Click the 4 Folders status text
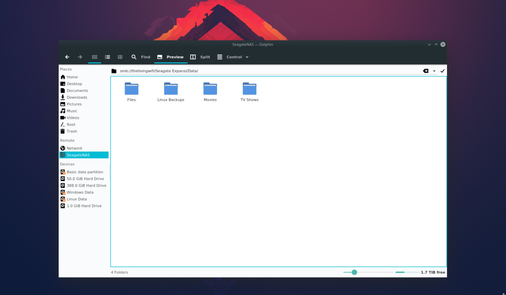506x295 pixels. point(119,272)
